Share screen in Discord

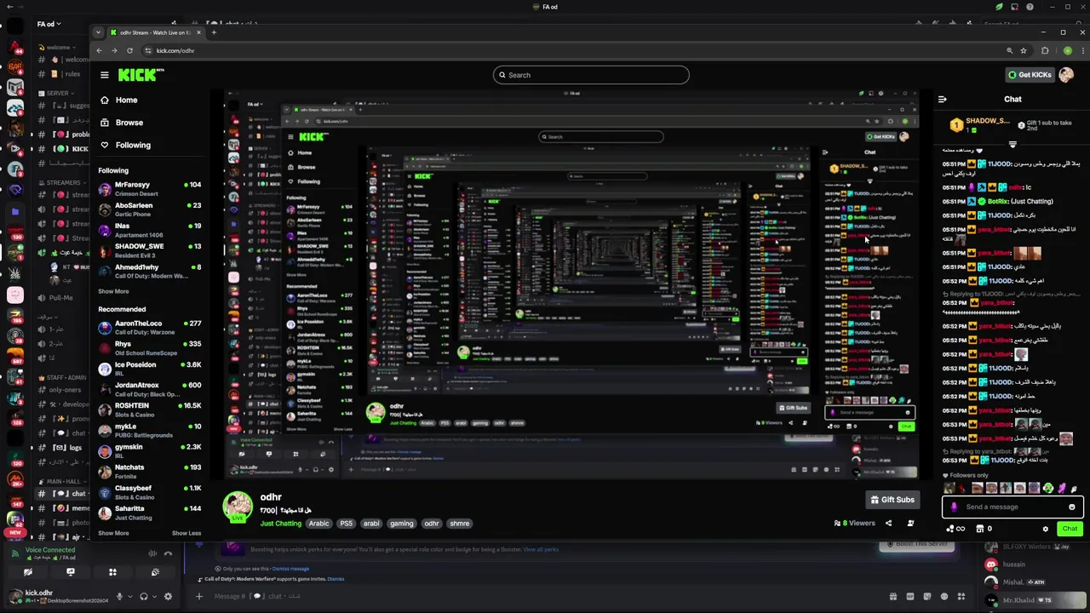71,572
